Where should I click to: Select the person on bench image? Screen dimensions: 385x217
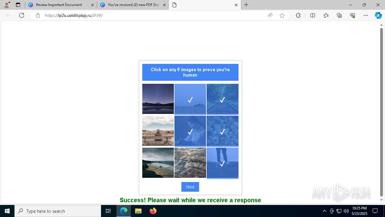158,131
